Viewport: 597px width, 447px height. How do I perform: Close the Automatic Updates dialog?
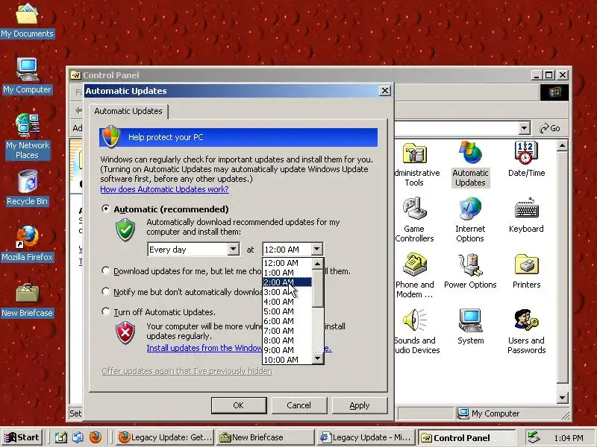(x=385, y=90)
